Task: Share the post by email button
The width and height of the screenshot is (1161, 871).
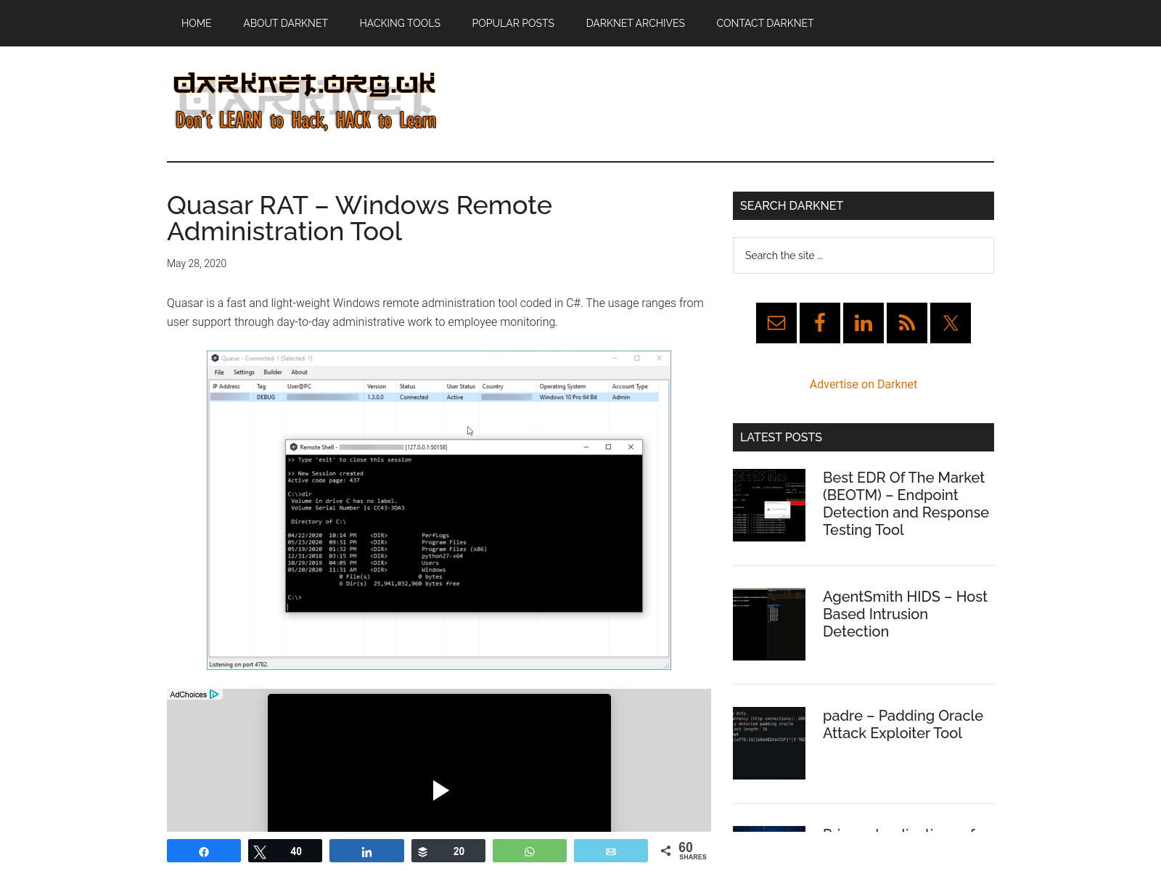Action: [x=611, y=851]
